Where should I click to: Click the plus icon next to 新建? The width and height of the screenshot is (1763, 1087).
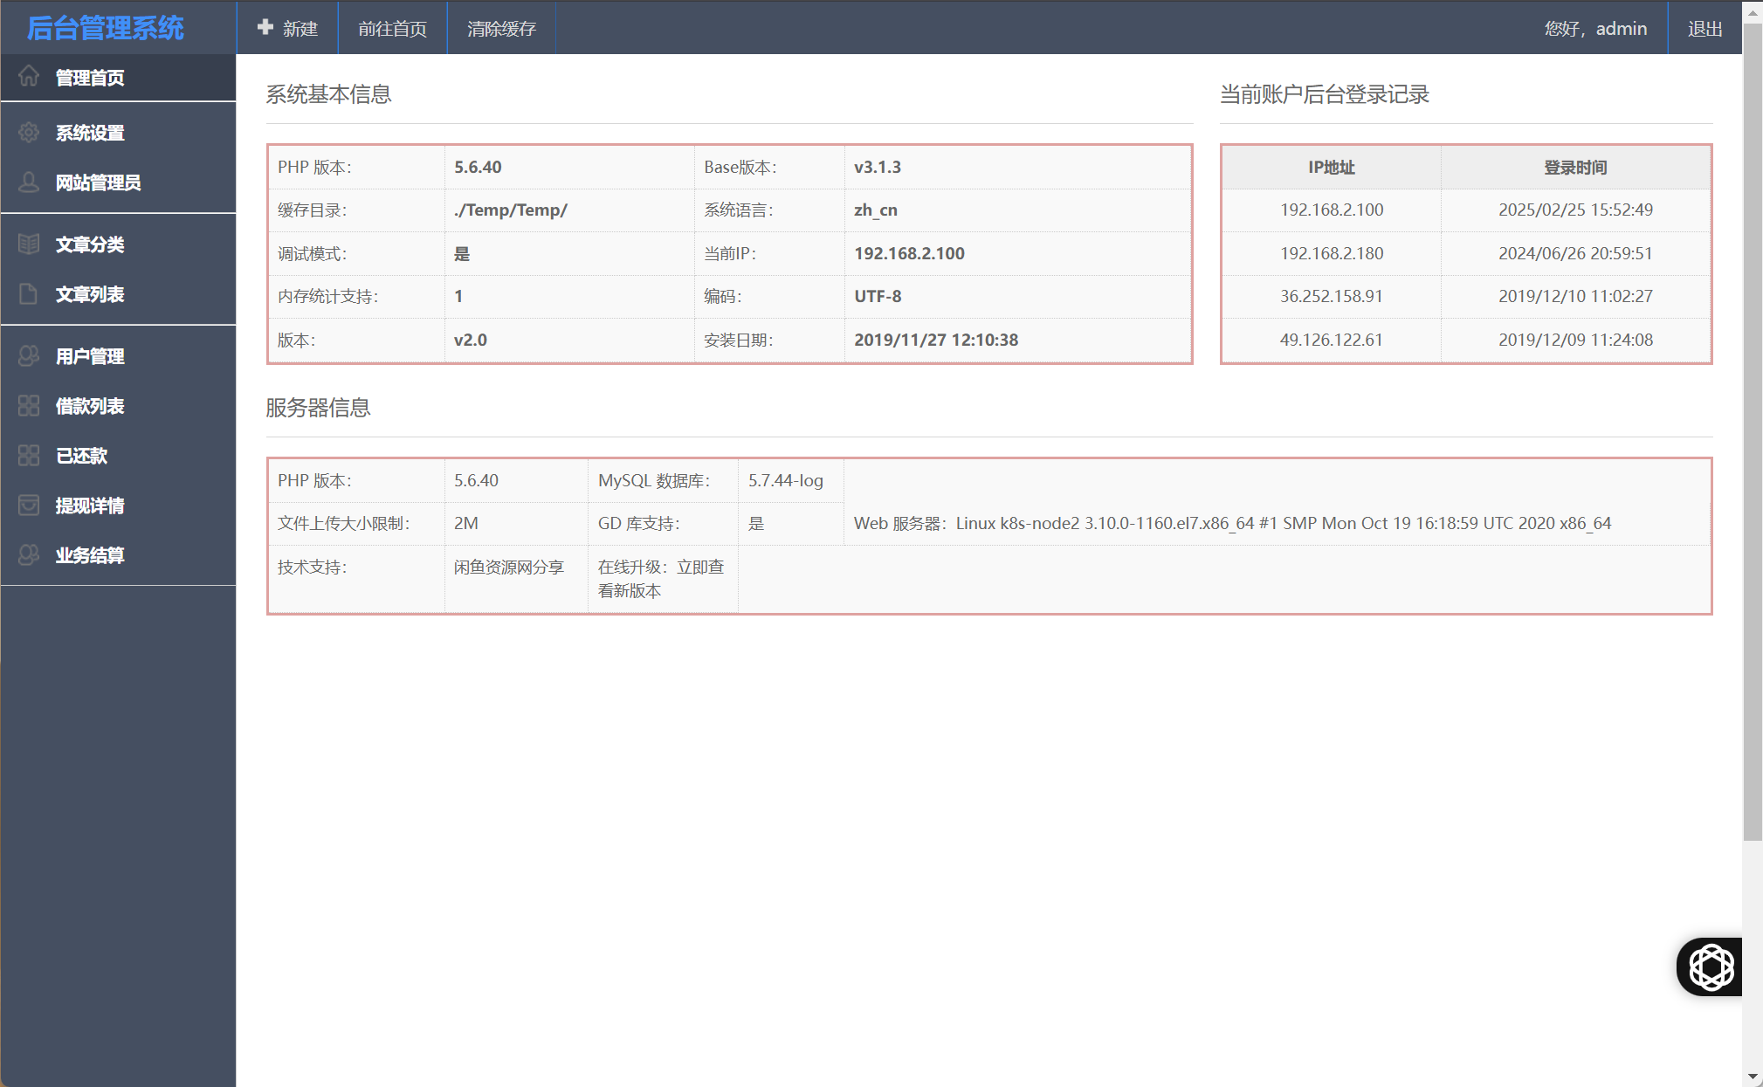click(x=265, y=28)
